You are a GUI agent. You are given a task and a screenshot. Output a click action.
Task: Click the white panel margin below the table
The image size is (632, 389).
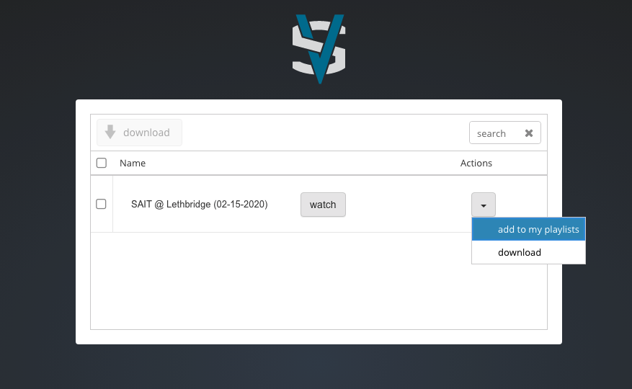coord(317,336)
